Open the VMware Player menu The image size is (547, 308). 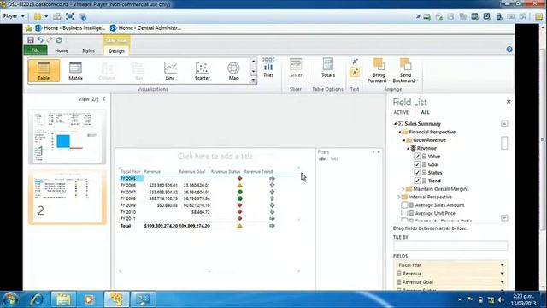click(x=14, y=16)
